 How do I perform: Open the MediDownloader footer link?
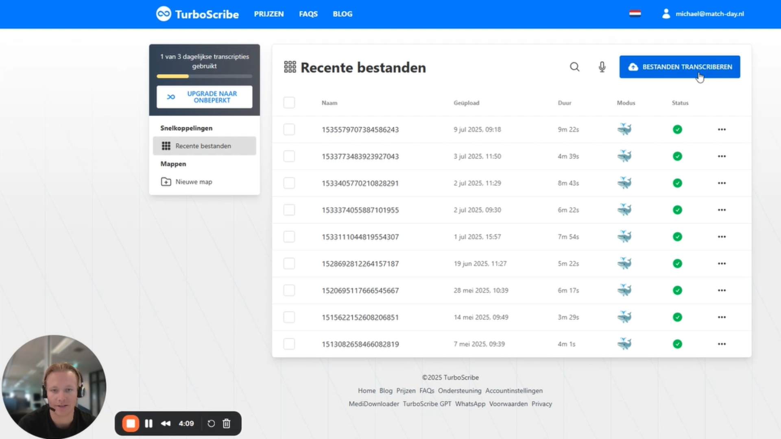pos(374,404)
